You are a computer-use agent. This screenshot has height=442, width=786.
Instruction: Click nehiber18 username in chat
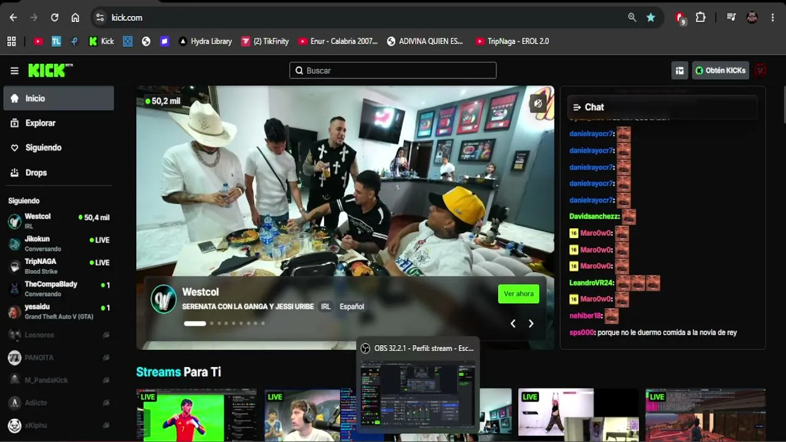[586, 316]
